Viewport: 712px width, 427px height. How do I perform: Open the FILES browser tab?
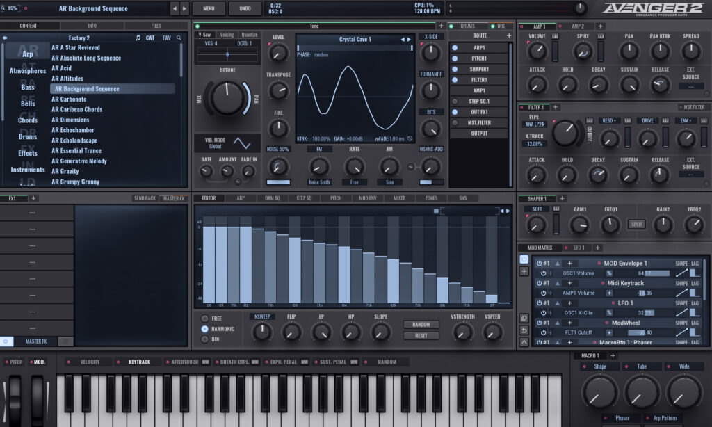coord(156,26)
